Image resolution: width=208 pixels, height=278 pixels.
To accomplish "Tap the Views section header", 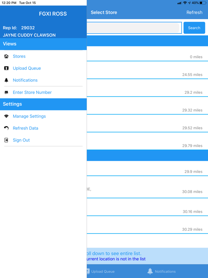I will pos(43,44).
